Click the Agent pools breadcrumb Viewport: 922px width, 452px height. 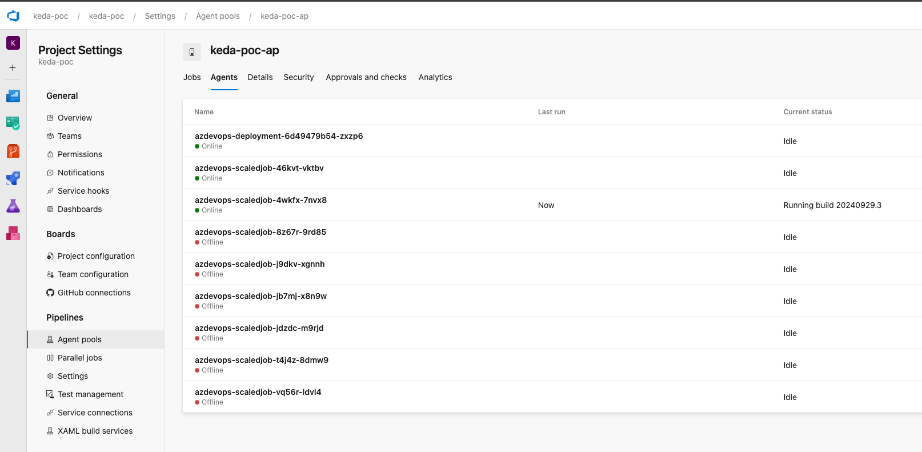click(x=218, y=16)
